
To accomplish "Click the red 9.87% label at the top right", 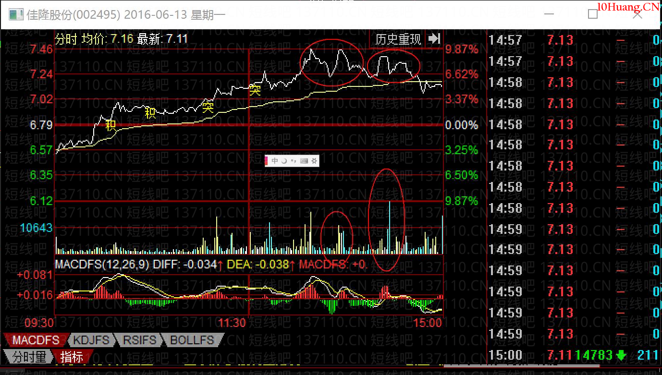I will tap(462, 49).
